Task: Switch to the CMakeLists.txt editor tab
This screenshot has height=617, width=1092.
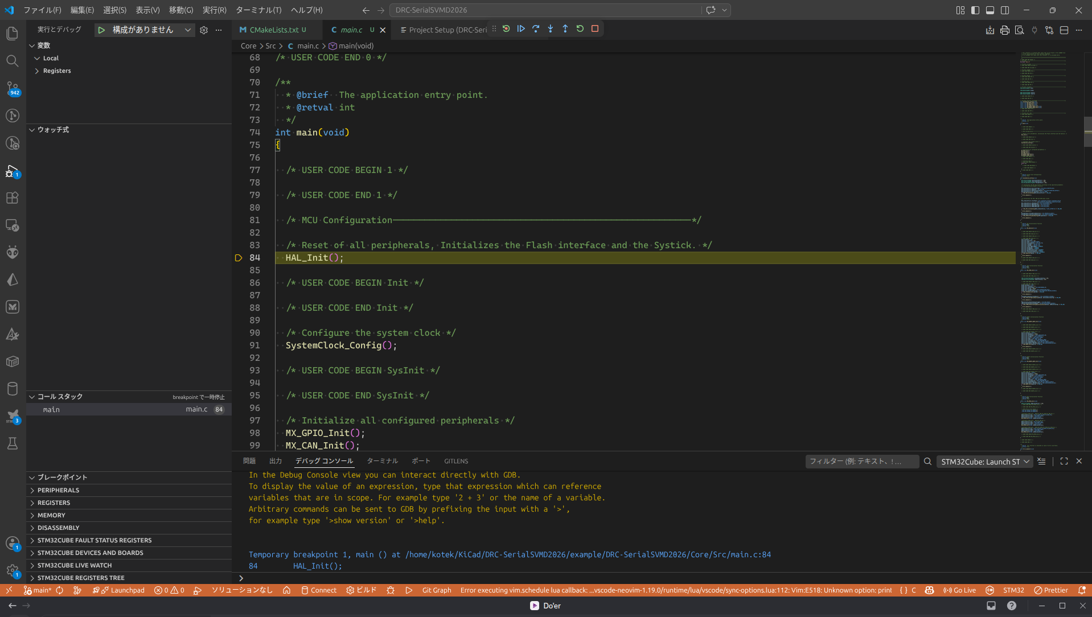Action: [x=274, y=30]
